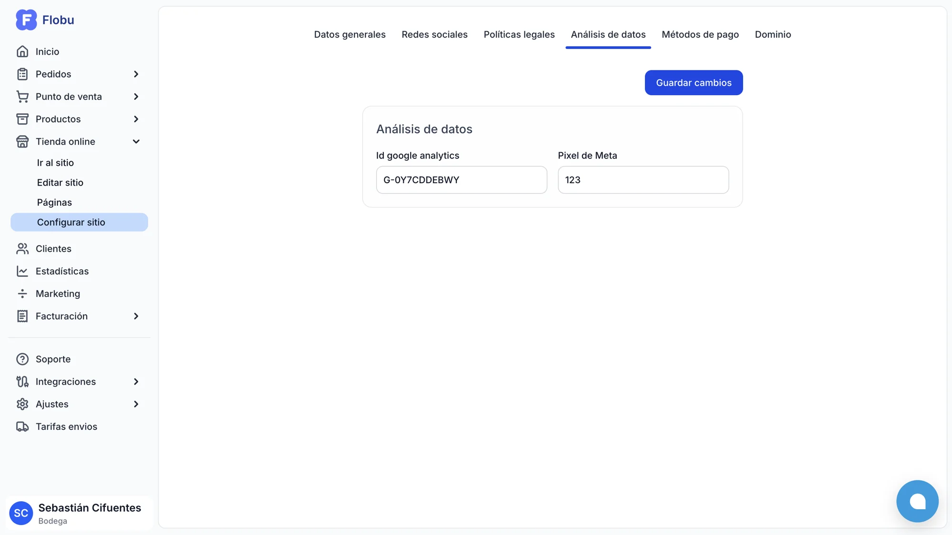The width and height of the screenshot is (952, 535).
Task: Switch to the Métodos de pago tab
Action: point(700,34)
